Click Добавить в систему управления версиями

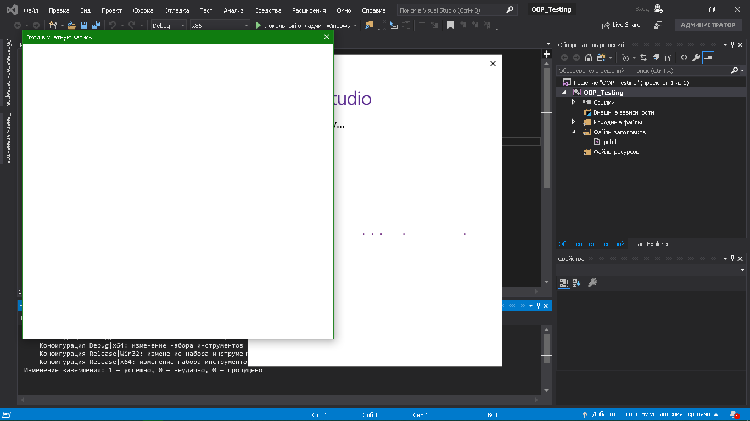651,414
